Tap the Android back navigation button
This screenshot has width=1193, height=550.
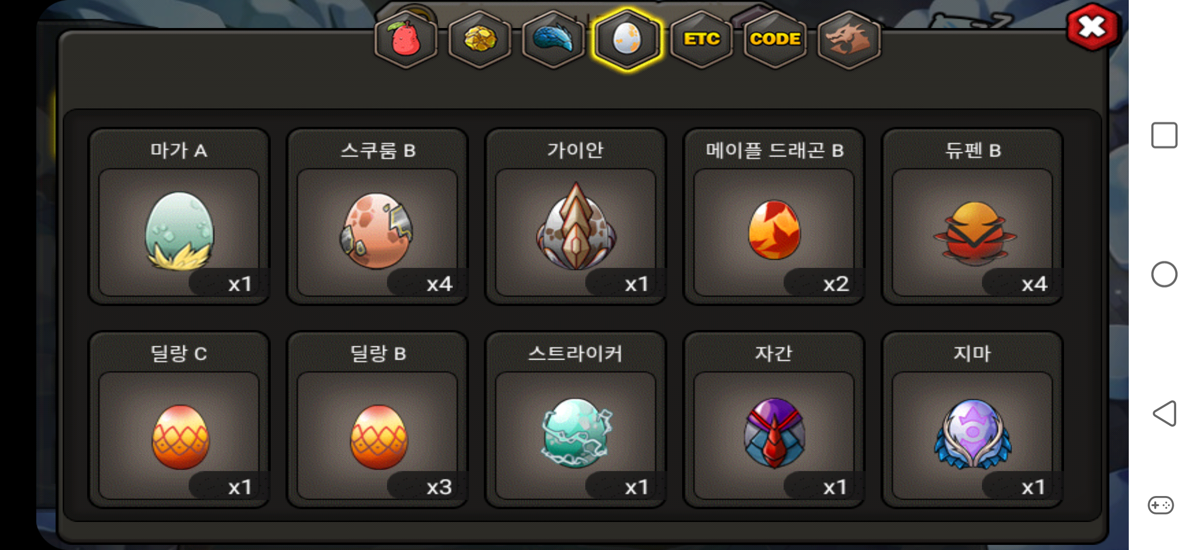click(1164, 414)
